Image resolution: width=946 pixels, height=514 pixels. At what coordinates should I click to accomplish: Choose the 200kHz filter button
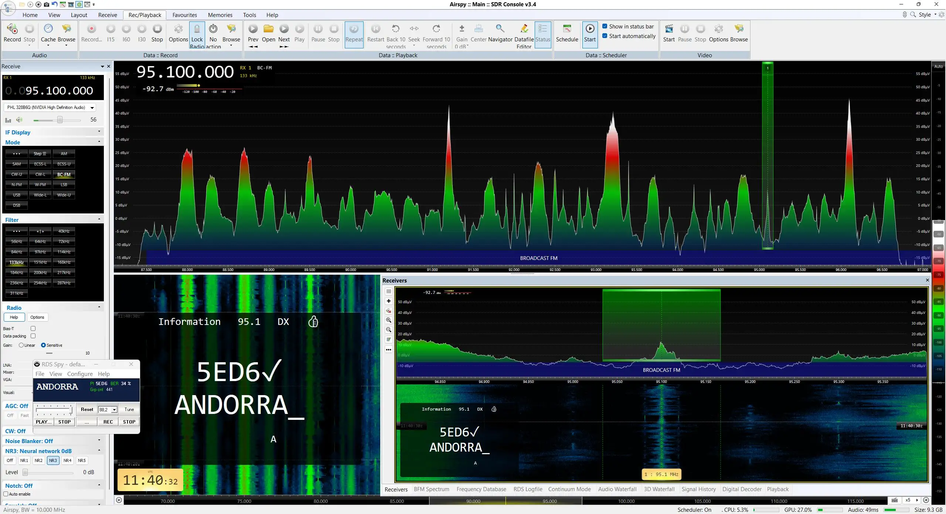(40, 273)
